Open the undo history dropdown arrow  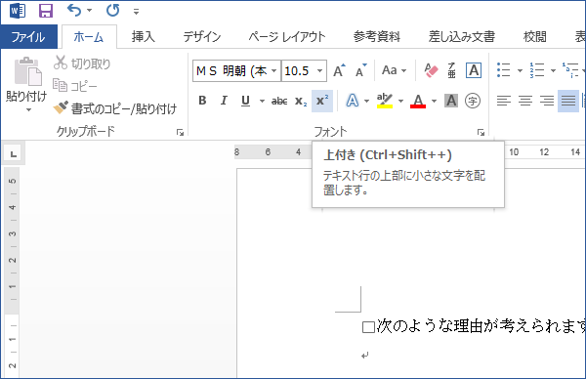click(89, 11)
